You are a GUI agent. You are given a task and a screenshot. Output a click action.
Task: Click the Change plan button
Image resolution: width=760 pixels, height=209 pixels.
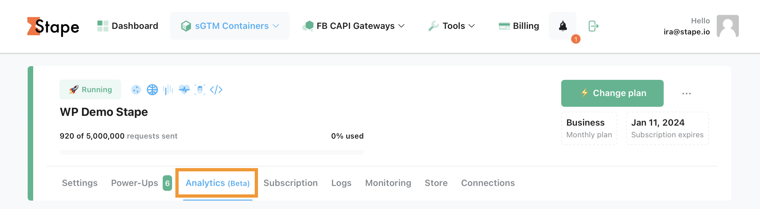point(612,93)
